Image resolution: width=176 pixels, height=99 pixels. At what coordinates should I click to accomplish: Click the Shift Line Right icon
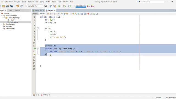tap(85, 14)
